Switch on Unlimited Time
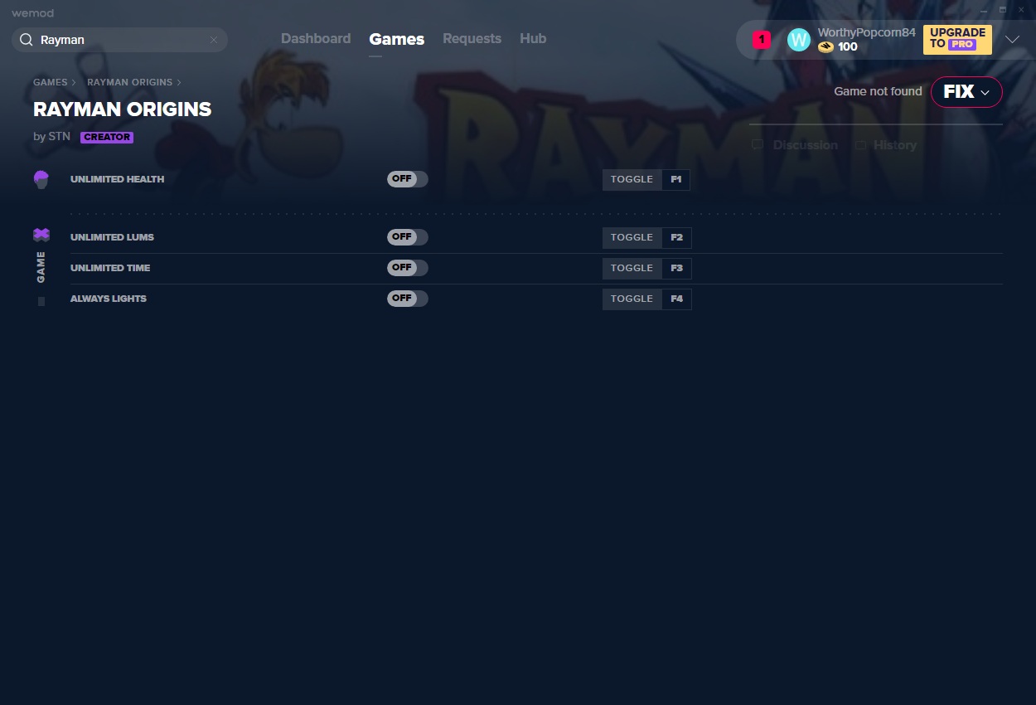This screenshot has width=1036, height=705. (x=408, y=268)
